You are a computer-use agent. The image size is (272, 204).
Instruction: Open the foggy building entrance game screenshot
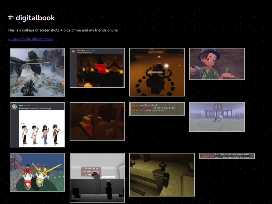pyautogui.click(x=217, y=117)
